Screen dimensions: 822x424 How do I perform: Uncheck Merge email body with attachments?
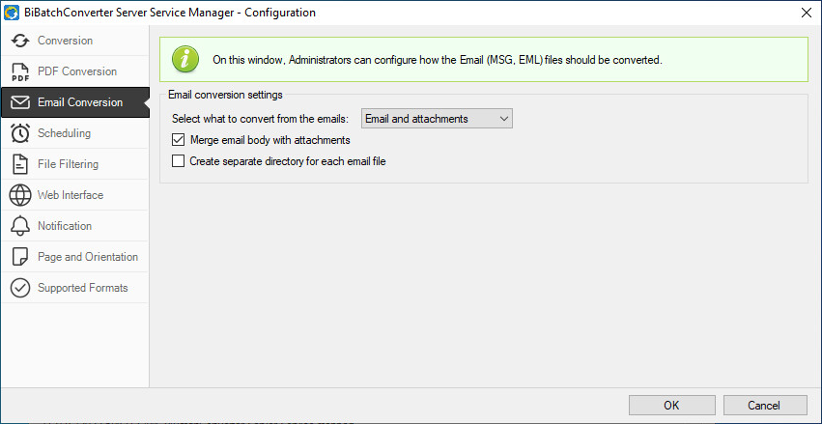click(x=179, y=140)
